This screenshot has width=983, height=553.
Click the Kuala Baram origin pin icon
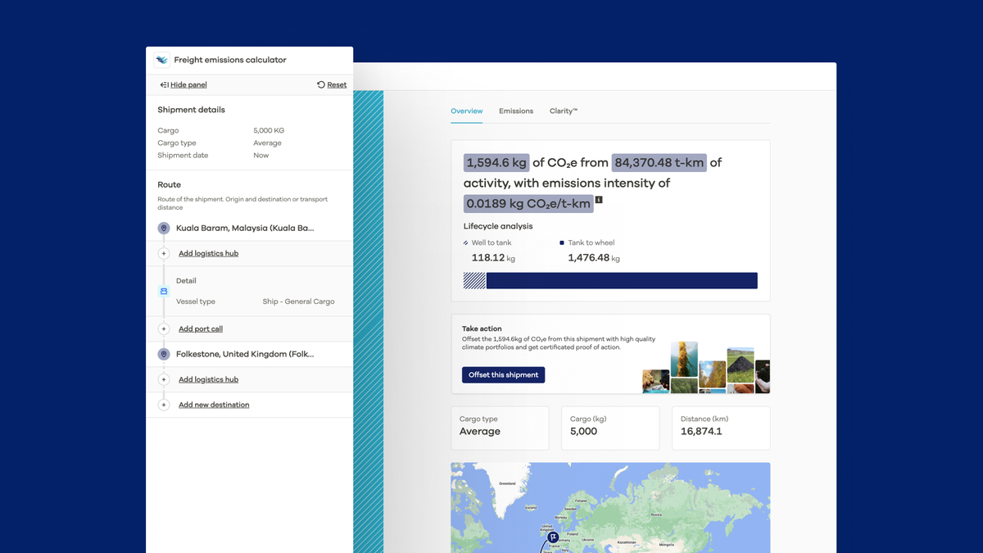[x=163, y=228]
